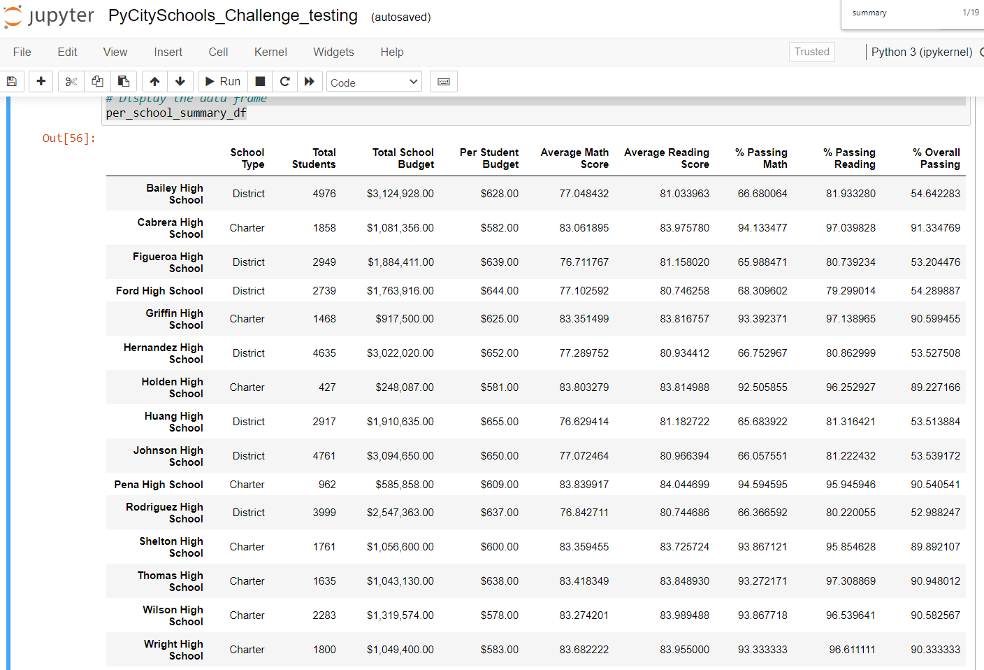Select the Bailey High School row label

pyautogui.click(x=175, y=194)
